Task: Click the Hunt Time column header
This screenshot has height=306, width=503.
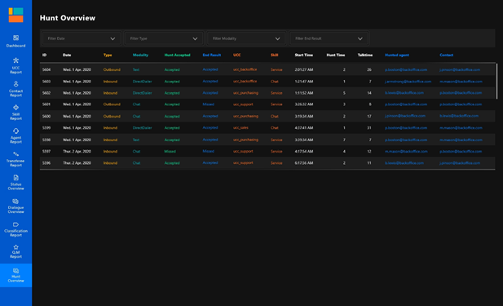Action: 336,55
